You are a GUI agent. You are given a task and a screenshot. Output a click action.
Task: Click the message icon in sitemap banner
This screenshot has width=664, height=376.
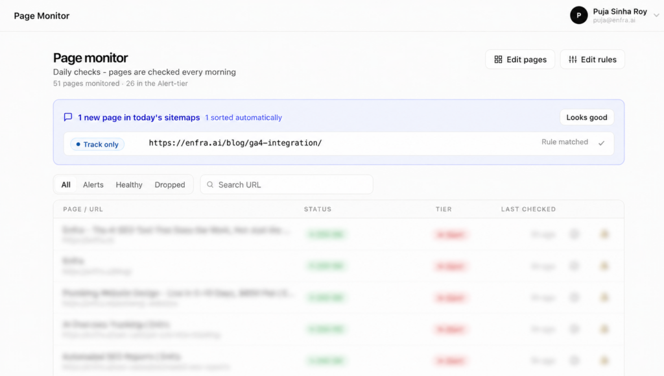(x=67, y=117)
